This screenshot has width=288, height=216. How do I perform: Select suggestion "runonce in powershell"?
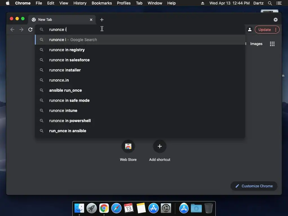click(x=140, y=120)
